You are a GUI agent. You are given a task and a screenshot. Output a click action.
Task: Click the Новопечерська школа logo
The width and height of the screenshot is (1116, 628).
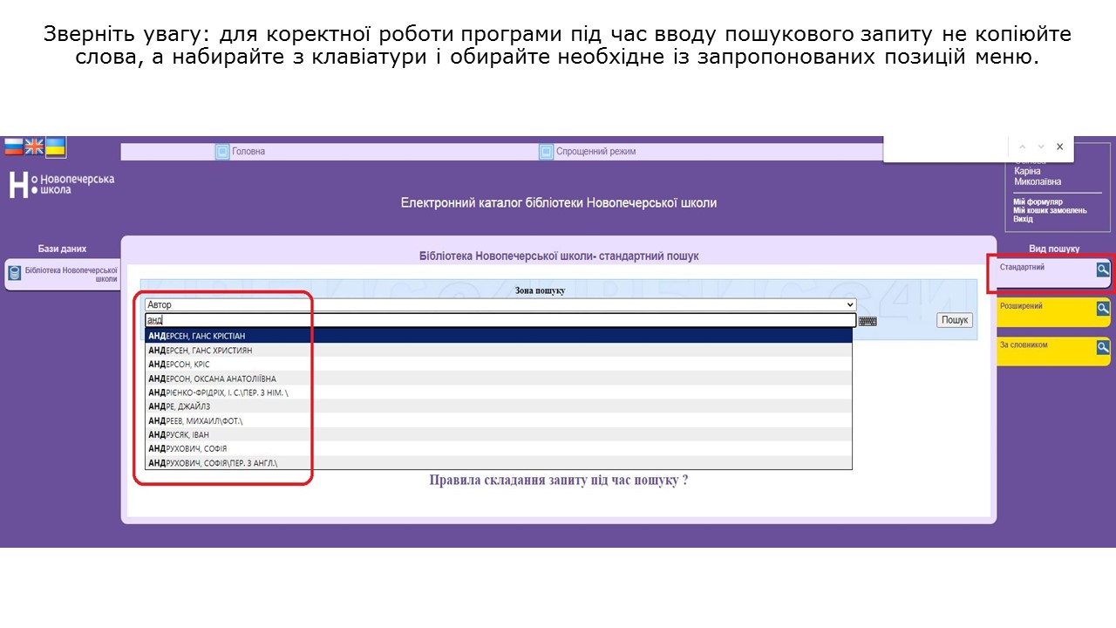[x=61, y=184]
